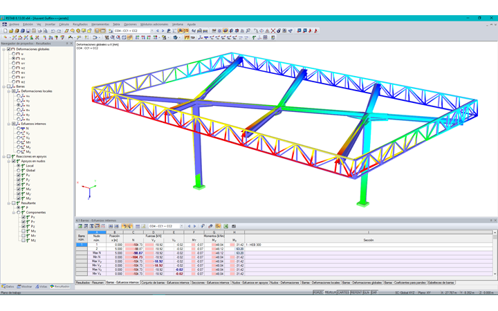Screen dimensions: 498x311
Task: Click the four-window layout icon in second toolbar
Action: pyautogui.click(x=265, y=37)
